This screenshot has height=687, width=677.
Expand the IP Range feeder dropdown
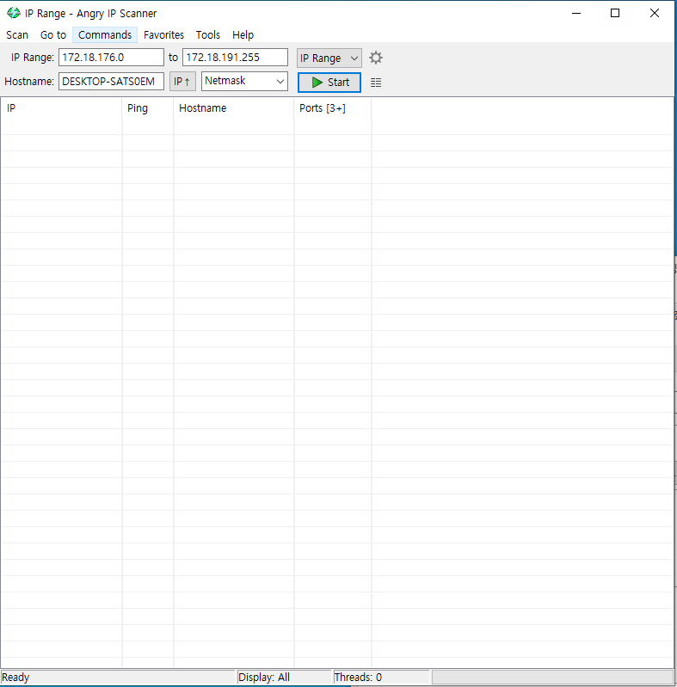point(329,58)
